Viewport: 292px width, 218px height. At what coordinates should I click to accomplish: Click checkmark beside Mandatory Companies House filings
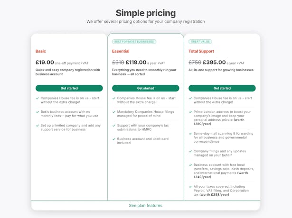pos(114,112)
